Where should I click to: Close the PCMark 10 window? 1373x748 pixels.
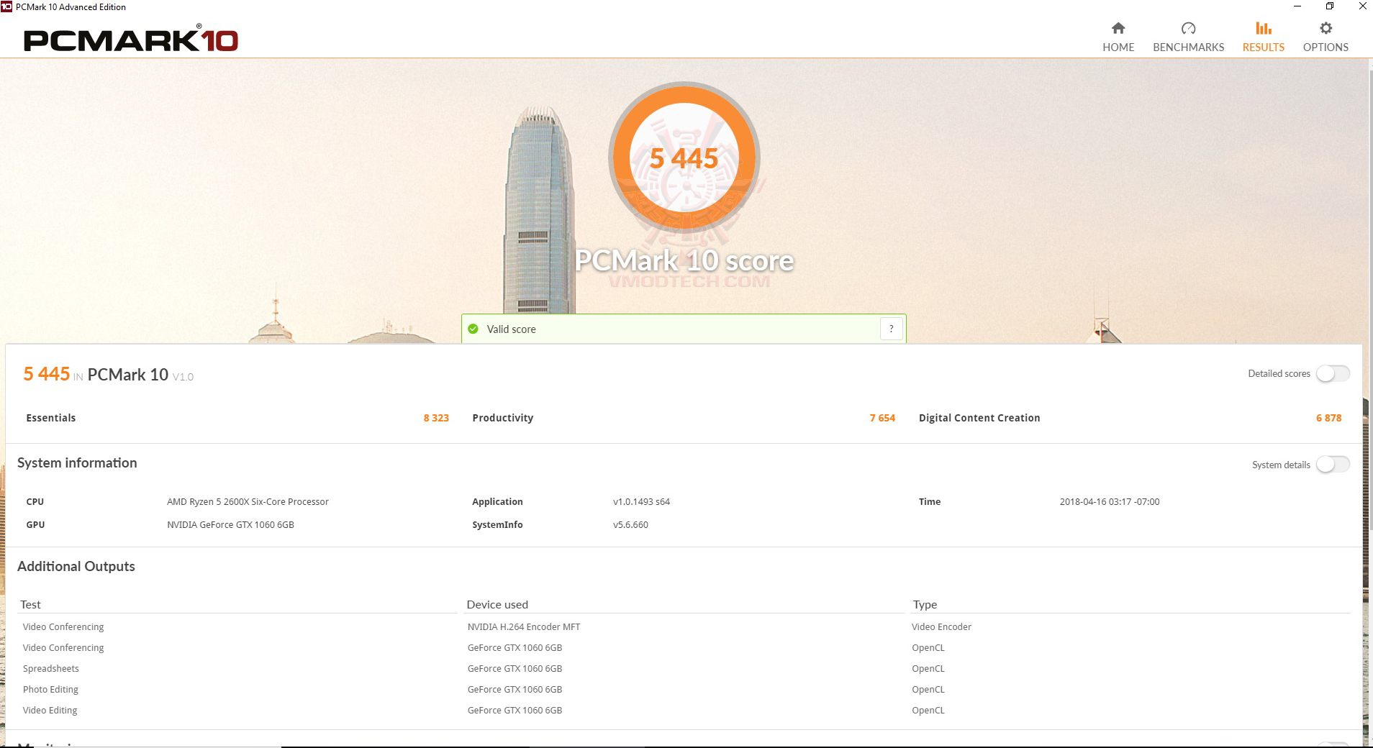pyautogui.click(x=1362, y=6)
